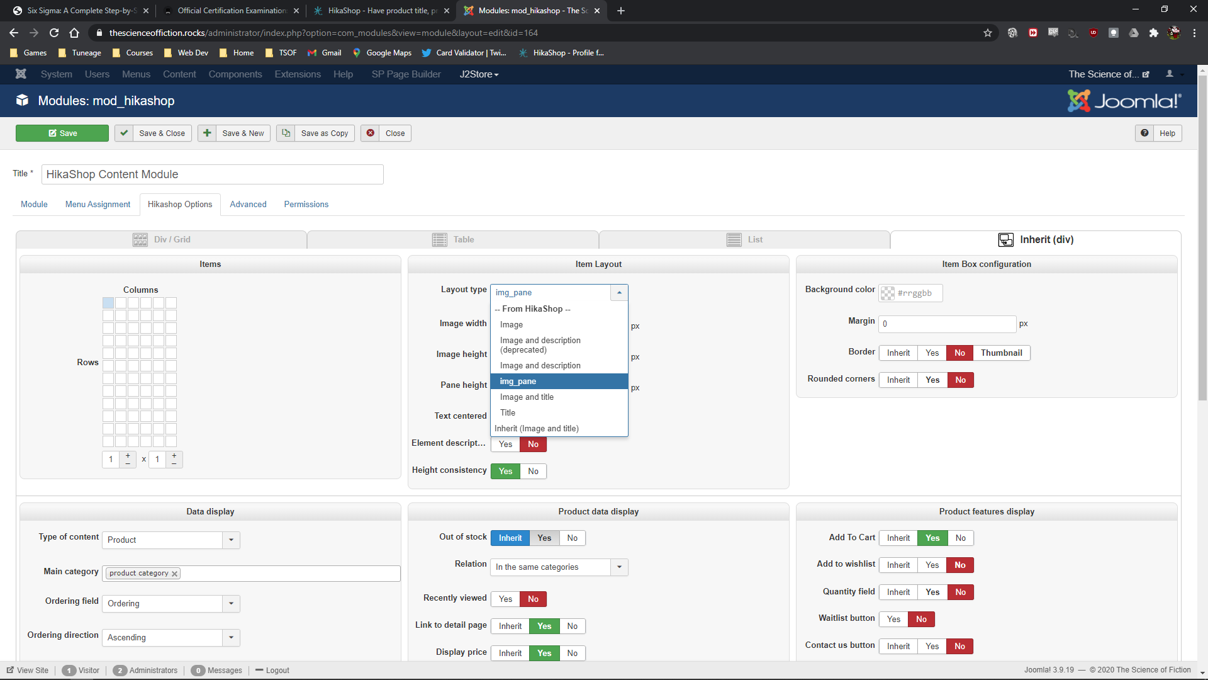Viewport: 1208px width, 680px height.
Task: Select the List layout icon
Action: pos(734,240)
